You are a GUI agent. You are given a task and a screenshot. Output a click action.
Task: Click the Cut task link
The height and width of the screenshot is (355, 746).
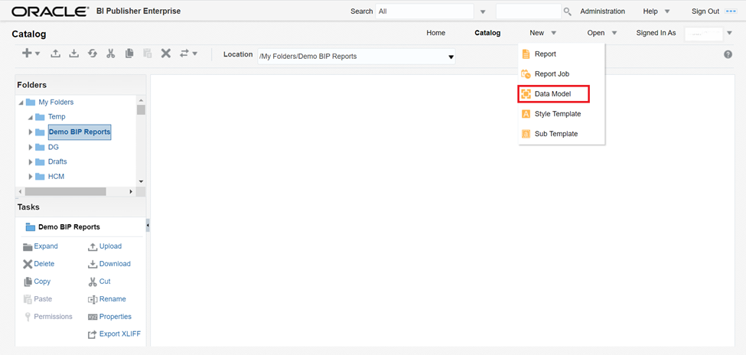pos(105,282)
